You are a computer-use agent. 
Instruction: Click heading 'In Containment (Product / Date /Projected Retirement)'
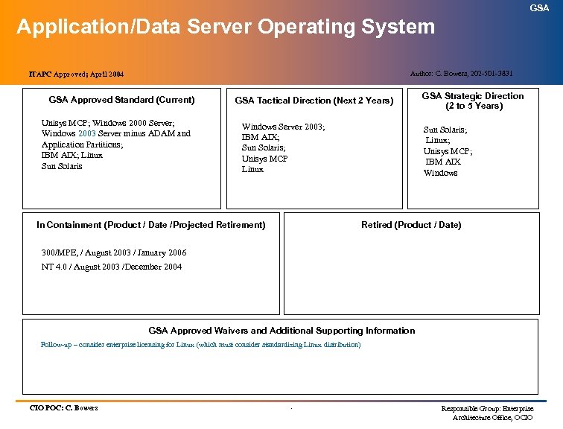150,225
